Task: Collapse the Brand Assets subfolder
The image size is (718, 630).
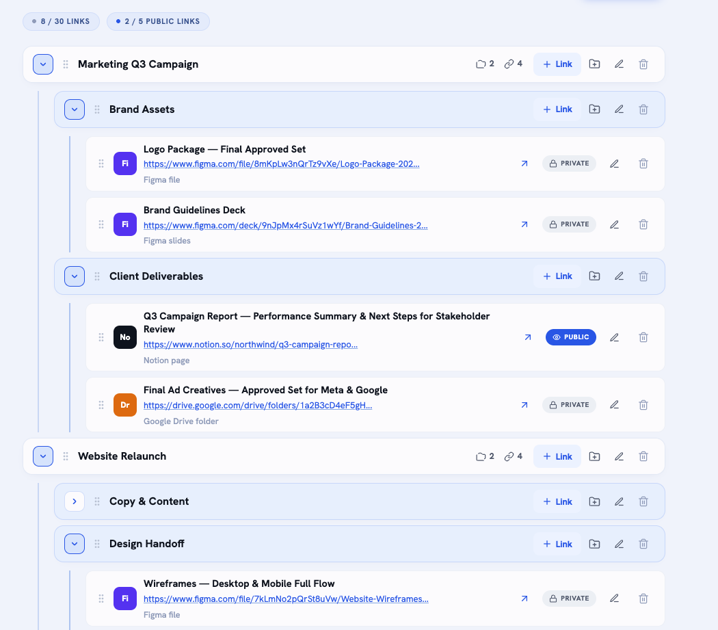Action: (75, 109)
